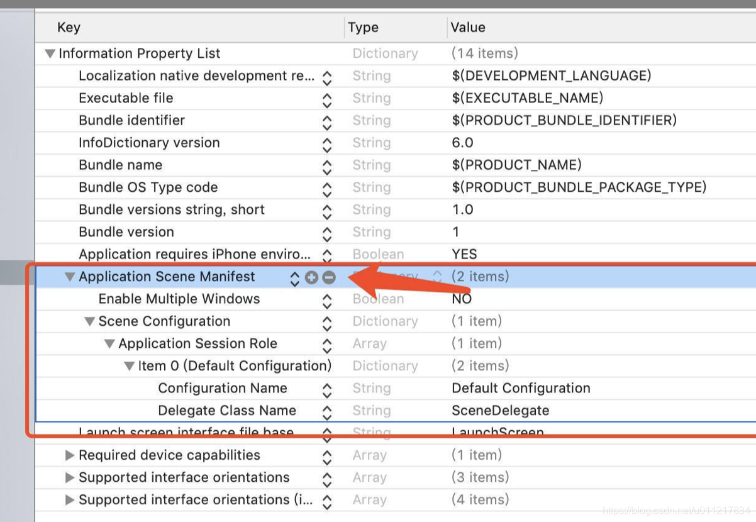Viewport: 756px width, 522px height.
Task: Sort by the Type column header
Action: (x=364, y=27)
